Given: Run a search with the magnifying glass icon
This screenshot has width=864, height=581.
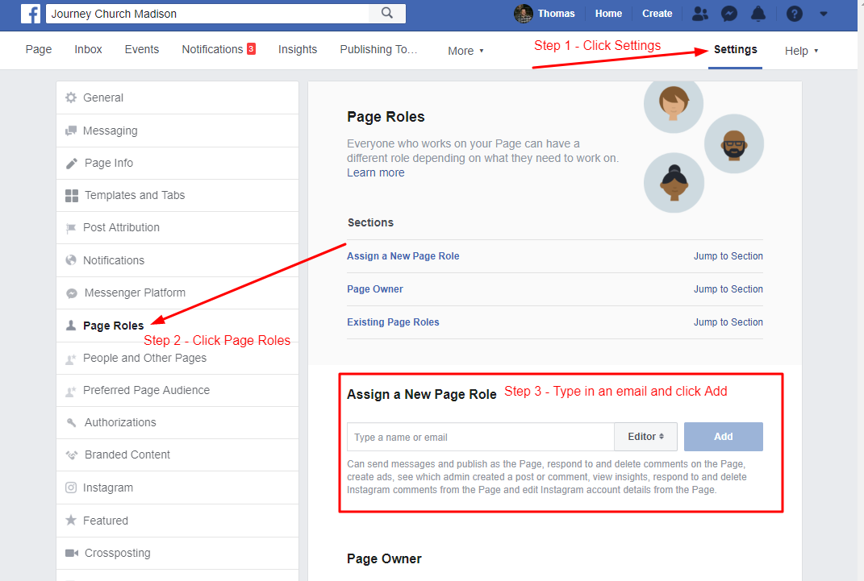Looking at the screenshot, I should (386, 13).
